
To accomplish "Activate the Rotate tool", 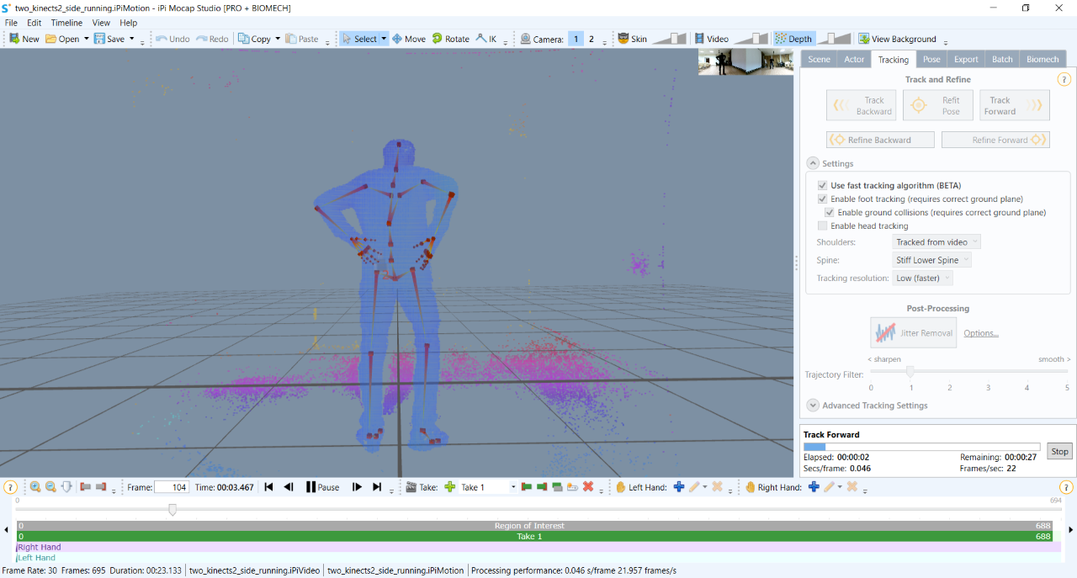I will (451, 39).
